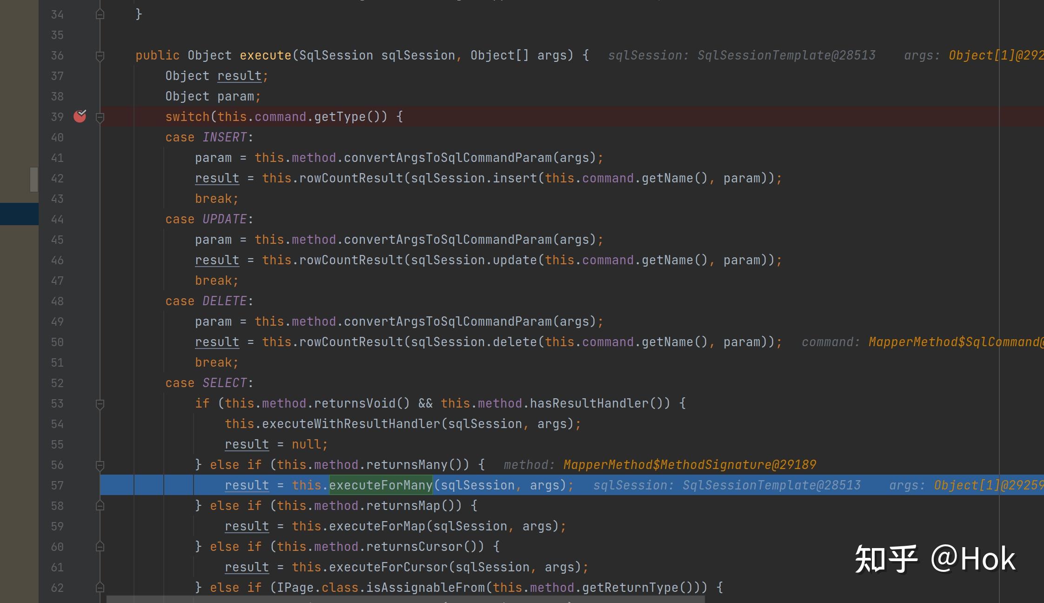The height and width of the screenshot is (603, 1044).
Task: Collapse the execute method at line 36
Action: (100, 56)
